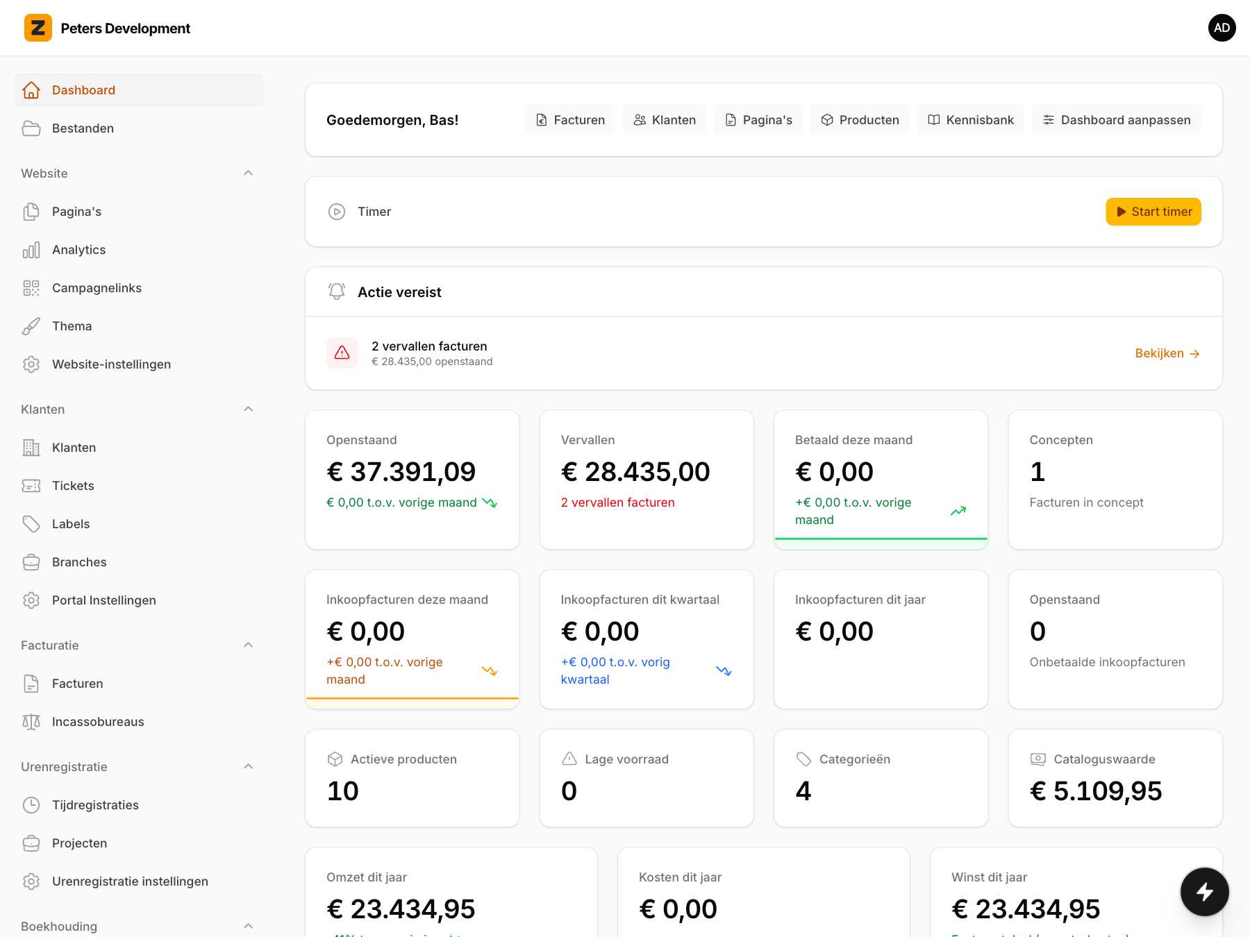Collapse the Klanten sidebar section

click(x=249, y=409)
